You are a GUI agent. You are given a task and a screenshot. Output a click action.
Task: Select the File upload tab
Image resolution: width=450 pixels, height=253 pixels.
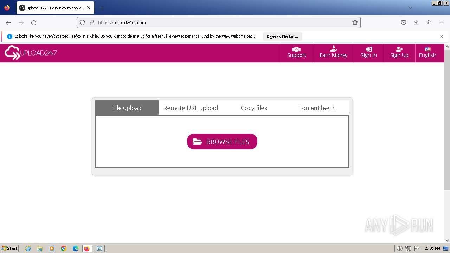pos(127,108)
